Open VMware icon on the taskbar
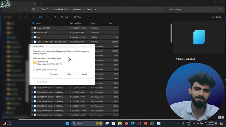 [152, 123]
